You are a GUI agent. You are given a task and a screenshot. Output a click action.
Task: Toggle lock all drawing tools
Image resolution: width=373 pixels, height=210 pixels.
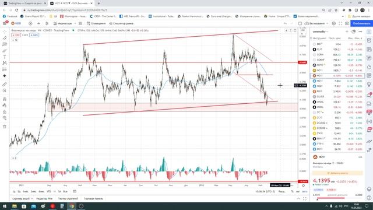pyautogui.click(x=5, y=111)
